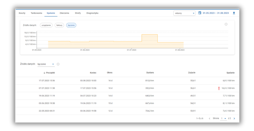Select the urządzenie data source chip

coord(46,25)
